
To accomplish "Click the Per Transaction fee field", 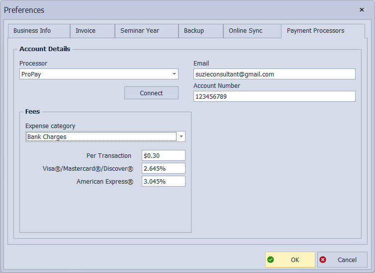I will (x=163, y=155).
